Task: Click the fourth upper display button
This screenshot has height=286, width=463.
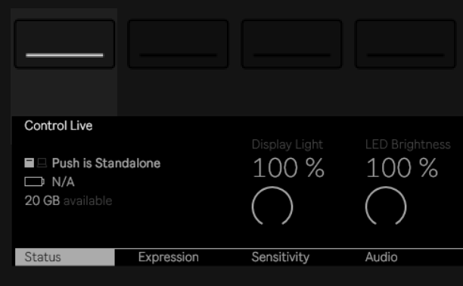Action: [405, 44]
